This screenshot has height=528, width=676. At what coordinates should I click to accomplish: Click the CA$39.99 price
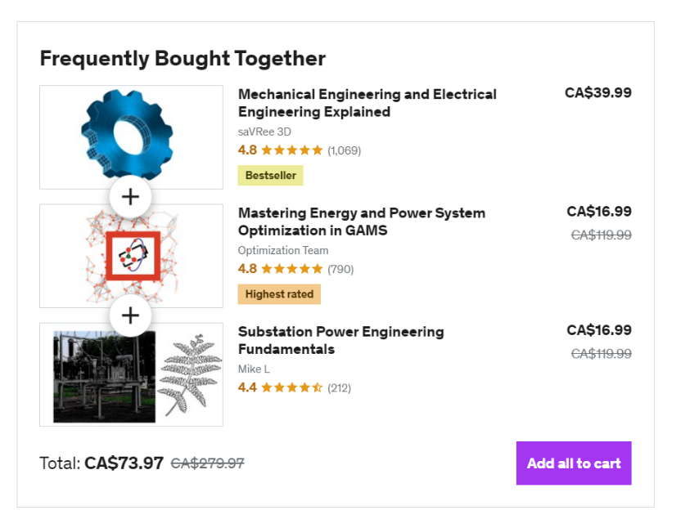[x=598, y=93]
